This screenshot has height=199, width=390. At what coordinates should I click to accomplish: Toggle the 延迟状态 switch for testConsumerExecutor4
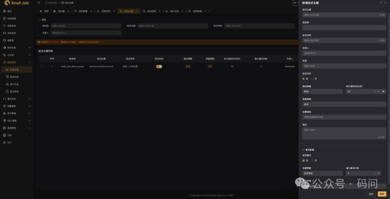159,67
